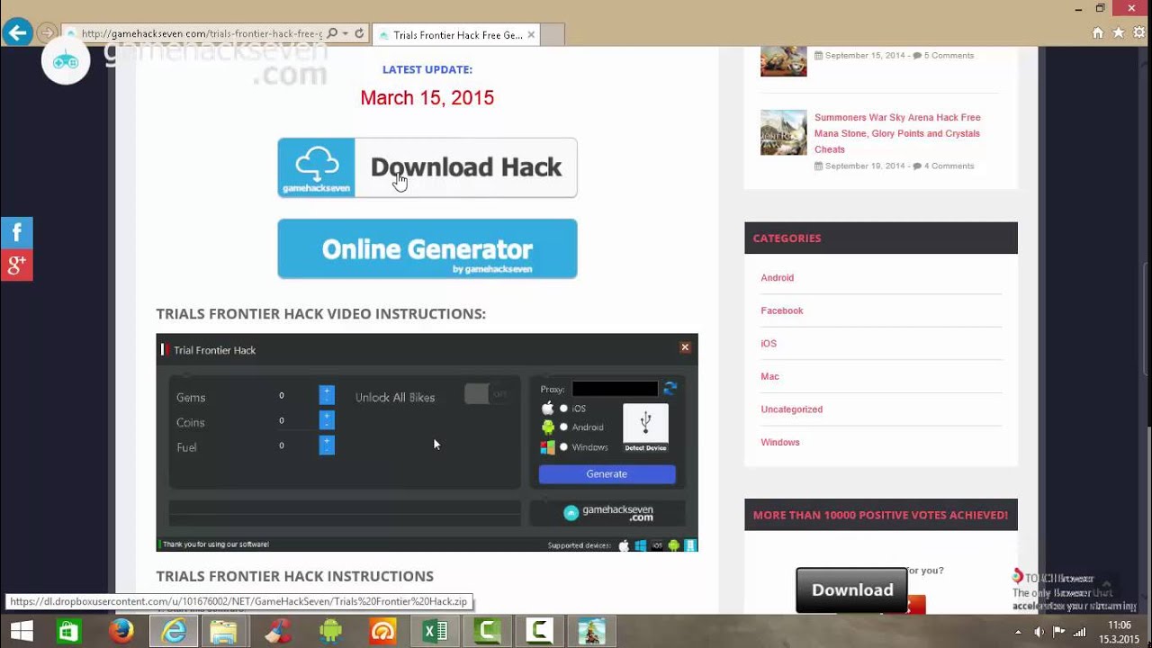The height and width of the screenshot is (648, 1152).
Task: Open the 5 Comments link
Action: pos(948,56)
